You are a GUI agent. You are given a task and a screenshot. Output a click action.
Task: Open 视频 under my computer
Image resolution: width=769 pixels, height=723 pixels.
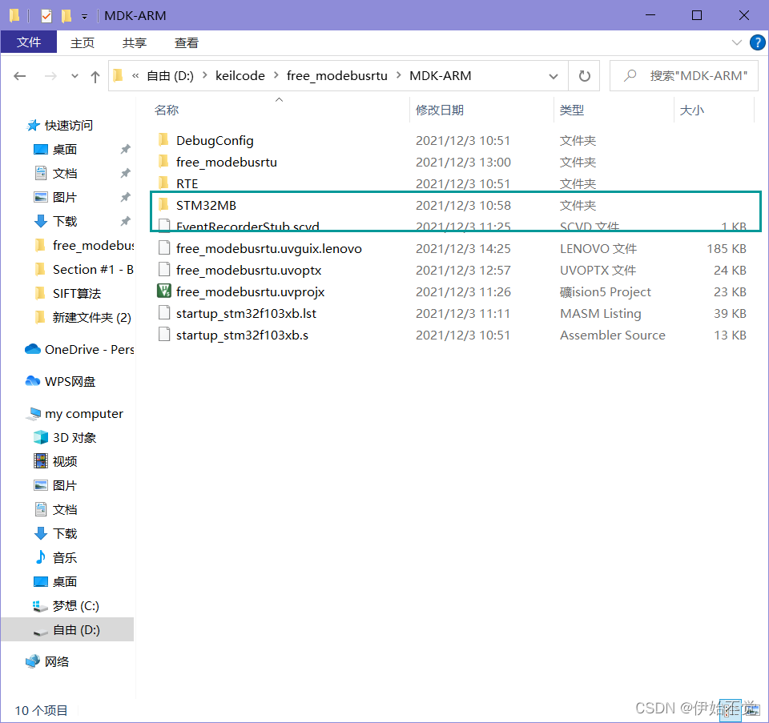[55, 461]
